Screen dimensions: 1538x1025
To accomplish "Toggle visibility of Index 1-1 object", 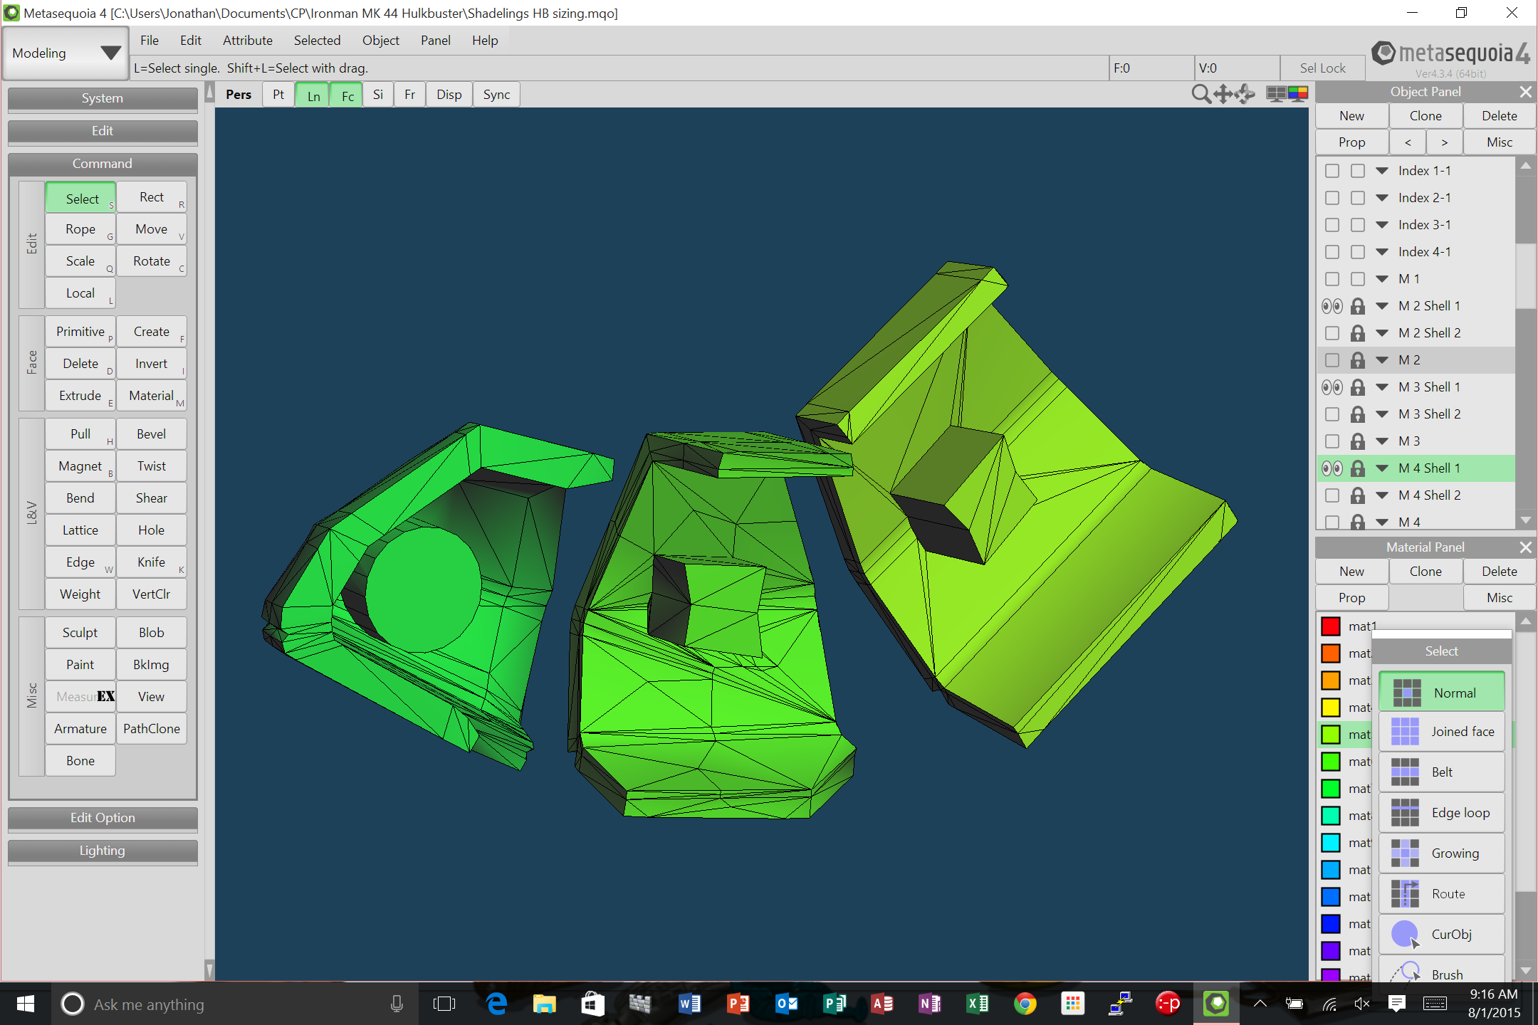I will (x=1332, y=171).
